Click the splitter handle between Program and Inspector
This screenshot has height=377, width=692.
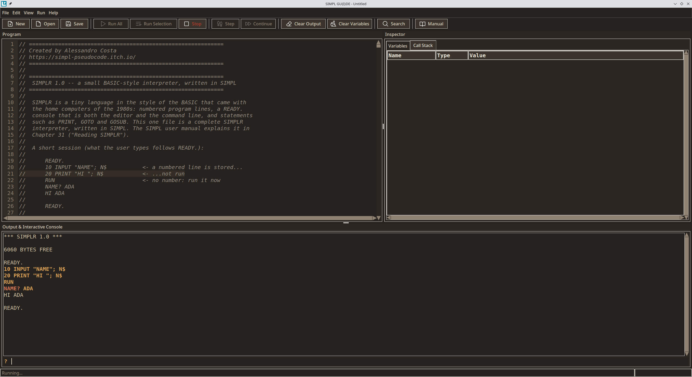coord(383,126)
